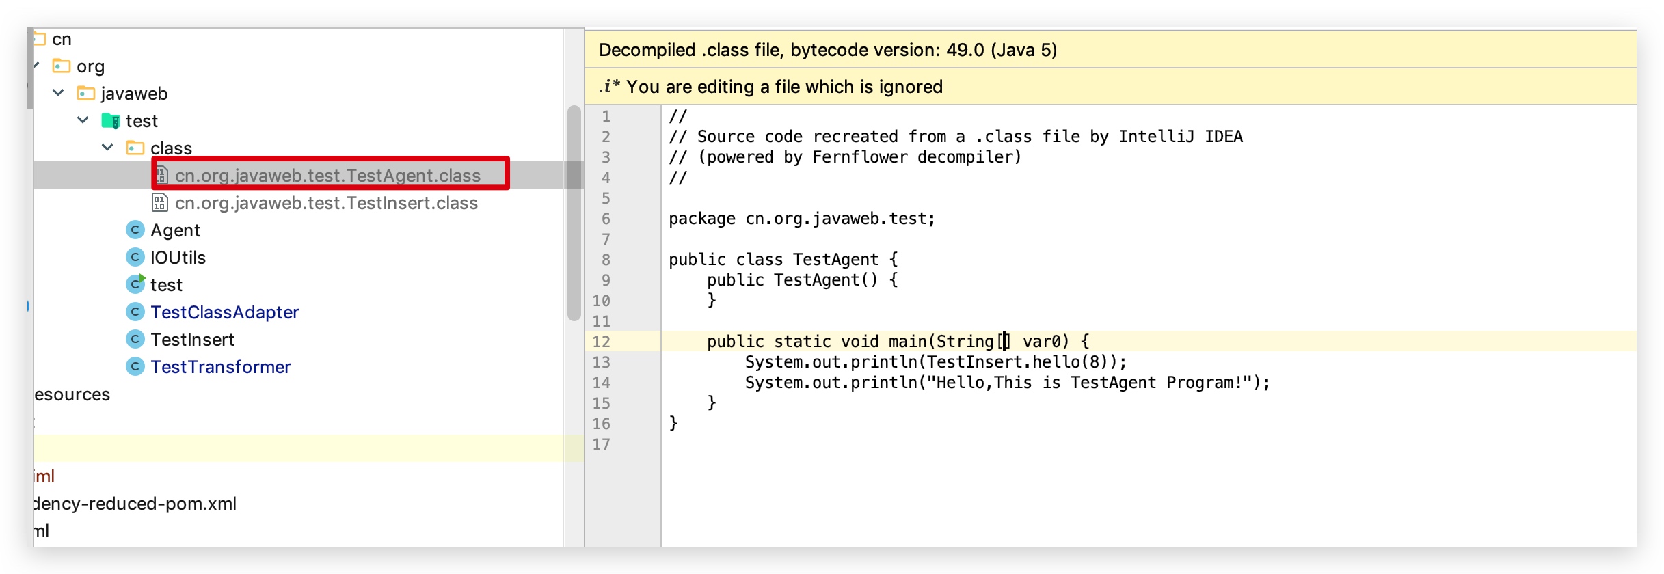This screenshot has height=574, width=1664.
Task: Click line number 12 in gutter
Action: pyautogui.click(x=601, y=341)
